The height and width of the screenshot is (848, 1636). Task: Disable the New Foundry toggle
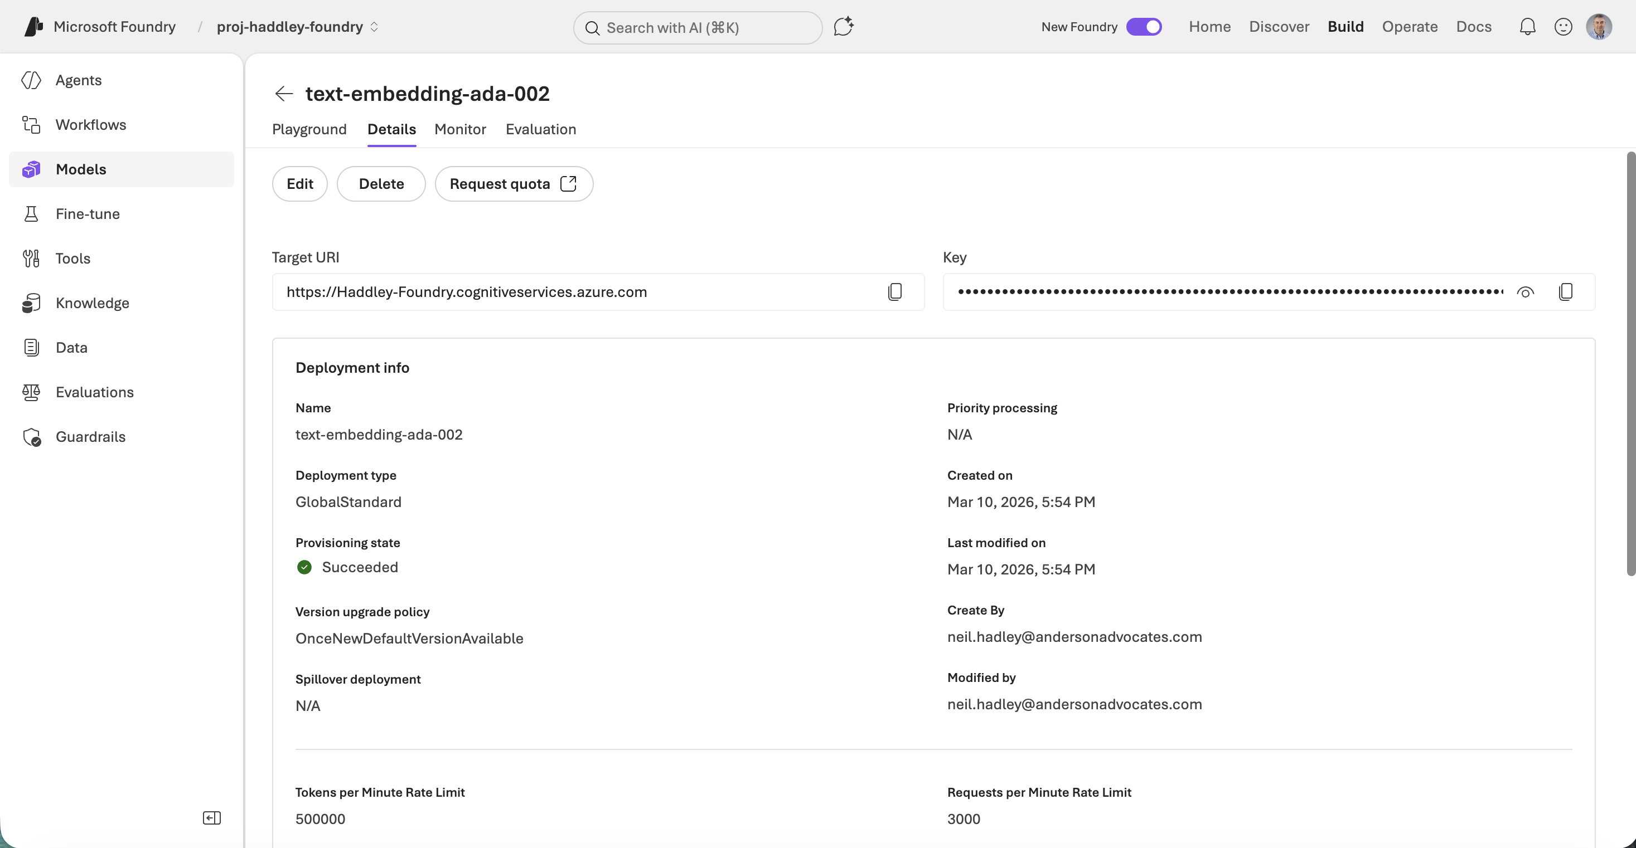point(1144,27)
